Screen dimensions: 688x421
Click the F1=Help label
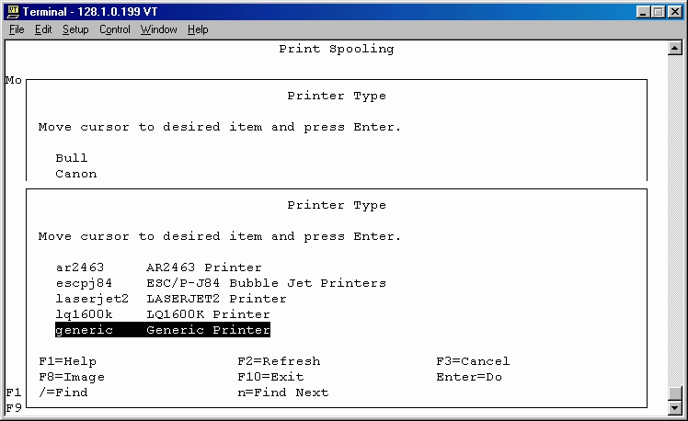pyautogui.click(x=67, y=361)
